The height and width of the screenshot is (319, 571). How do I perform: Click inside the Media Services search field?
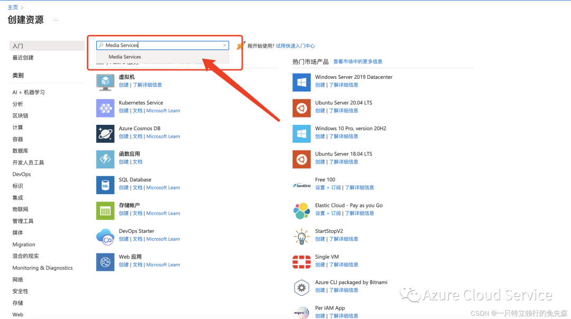tap(162, 45)
